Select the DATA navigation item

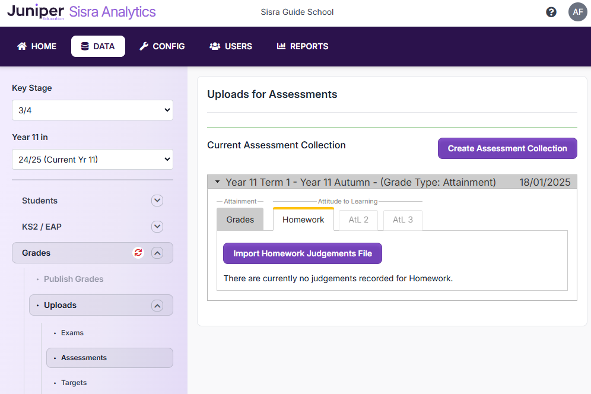tap(98, 46)
